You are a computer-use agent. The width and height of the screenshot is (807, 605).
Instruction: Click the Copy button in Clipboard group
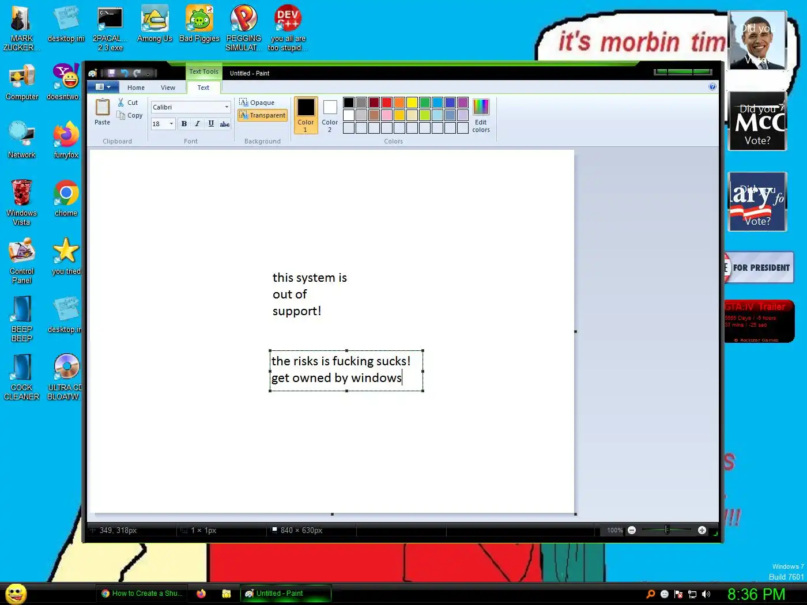tap(130, 115)
